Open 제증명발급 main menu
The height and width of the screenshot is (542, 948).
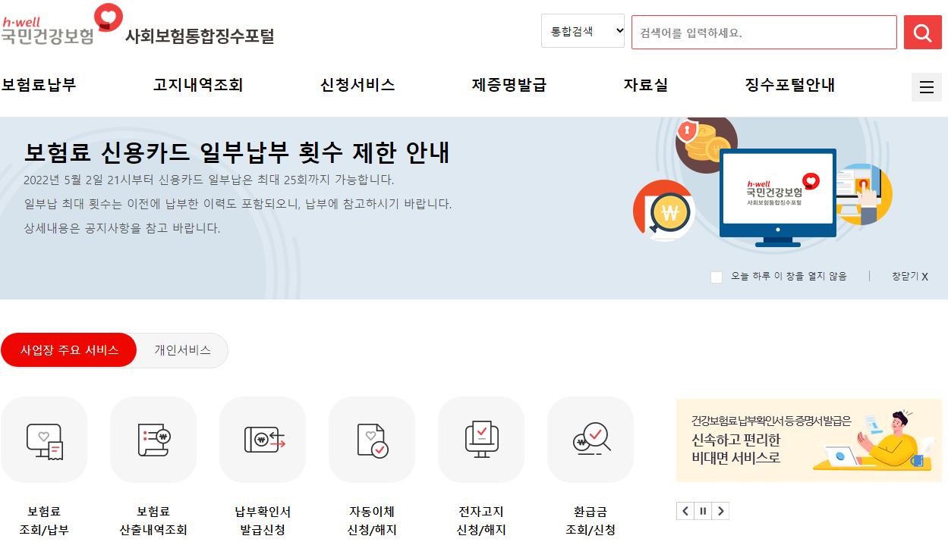(509, 85)
